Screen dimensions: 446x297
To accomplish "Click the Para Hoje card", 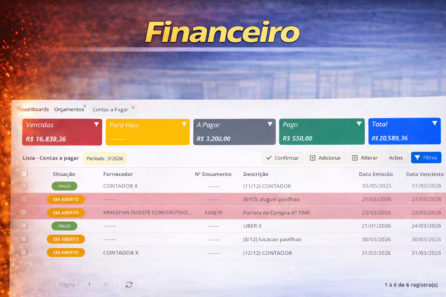I will coord(148,132).
